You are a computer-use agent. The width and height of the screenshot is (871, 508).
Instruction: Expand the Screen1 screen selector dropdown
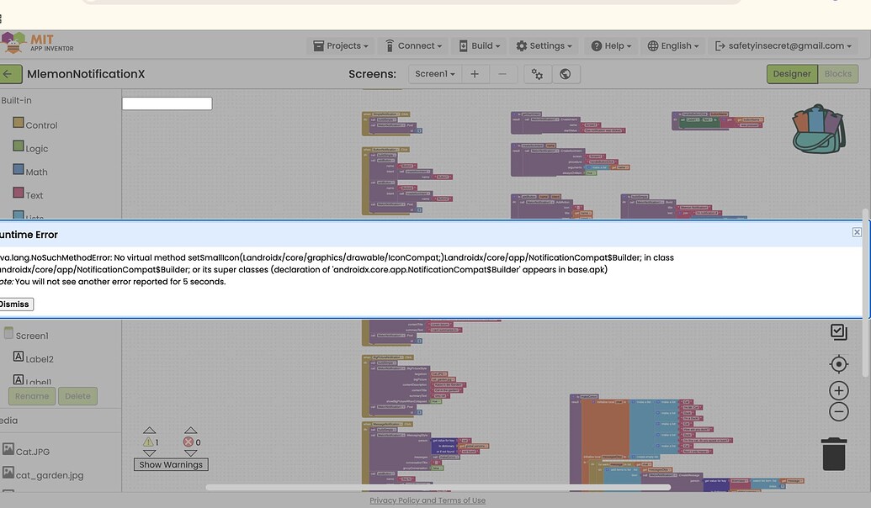[x=435, y=74]
